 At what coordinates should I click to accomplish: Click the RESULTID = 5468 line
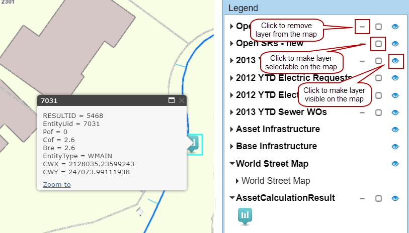click(73, 115)
